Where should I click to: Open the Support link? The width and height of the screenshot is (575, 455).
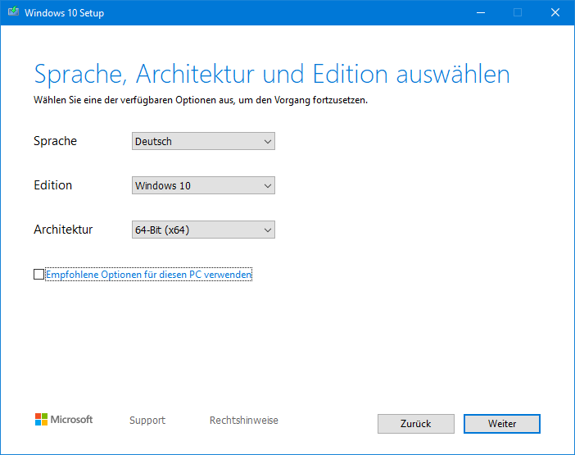[x=147, y=420]
